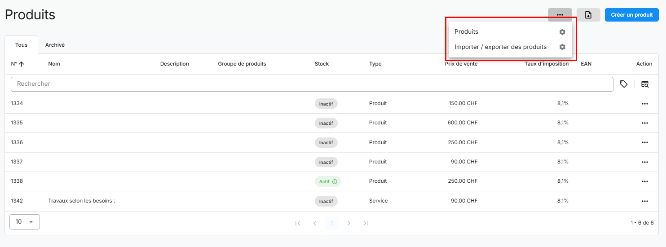666x247 pixels.
Task: Click the tag filter icon by search
Action: pyautogui.click(x=623, y=84)
